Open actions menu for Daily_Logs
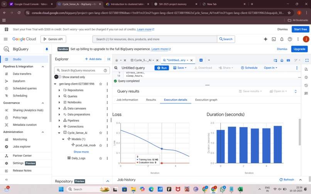 pos(107,158)
